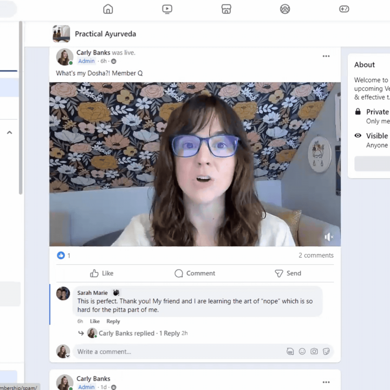The image size is (390, 390).
Task: Play the What's my Dosha video
Action: pyautogui.click(x=195, y=164)
